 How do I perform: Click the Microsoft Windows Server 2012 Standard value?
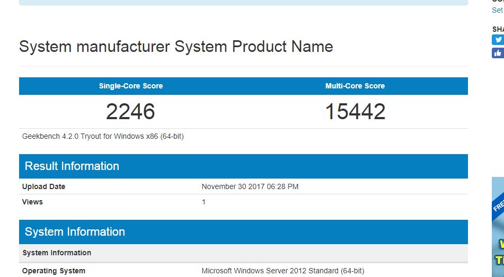[x=283, y=271]
